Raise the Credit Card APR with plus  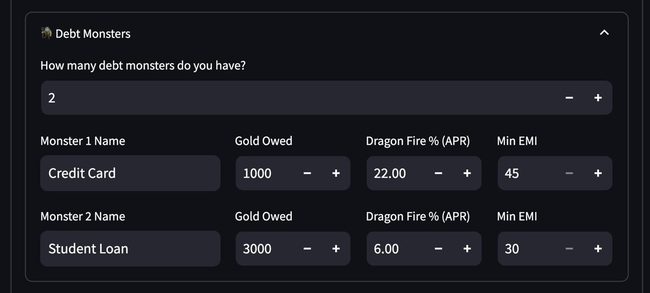click(x=467, y=173)
